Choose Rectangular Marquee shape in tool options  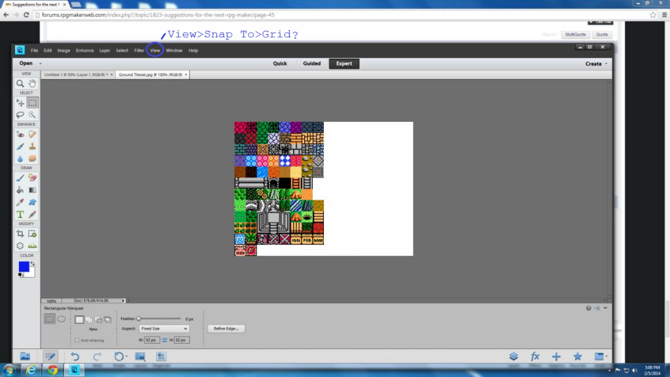pyautogui.click(x=50, y=319)
